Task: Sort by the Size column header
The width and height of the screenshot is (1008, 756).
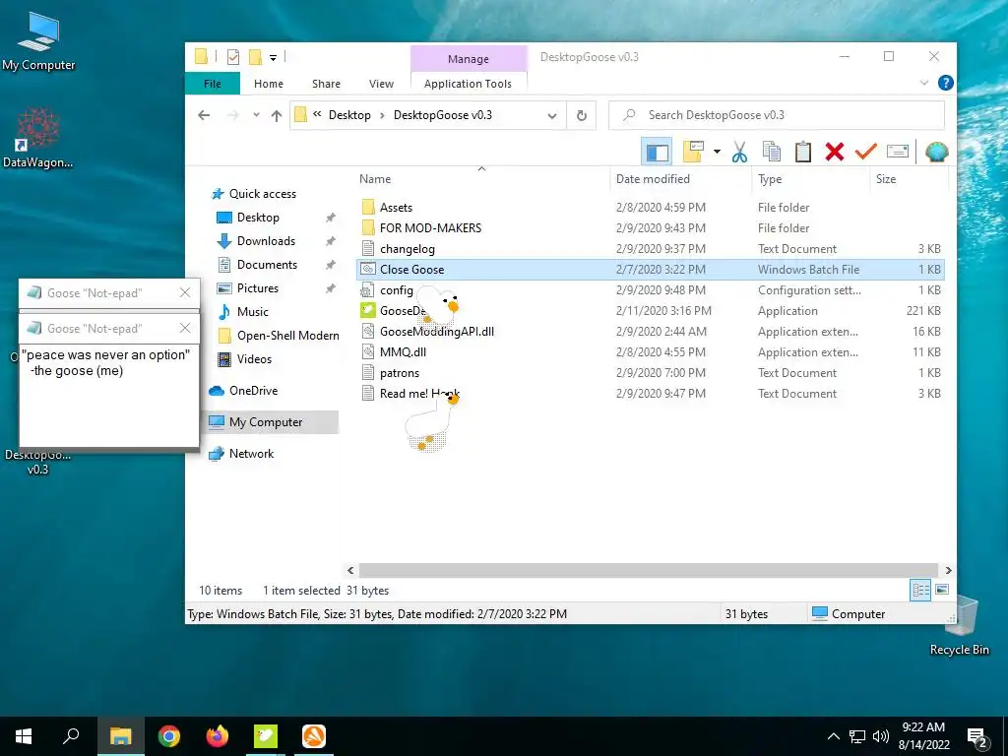Action: 909,179
